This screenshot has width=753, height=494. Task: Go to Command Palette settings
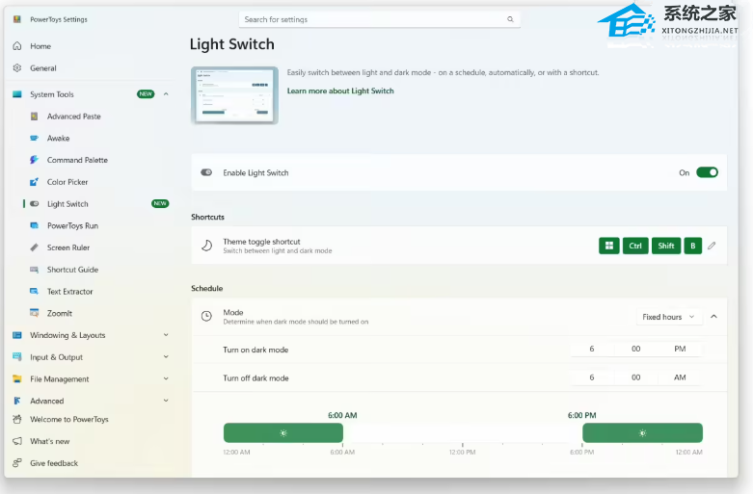(x=77, y=160)
